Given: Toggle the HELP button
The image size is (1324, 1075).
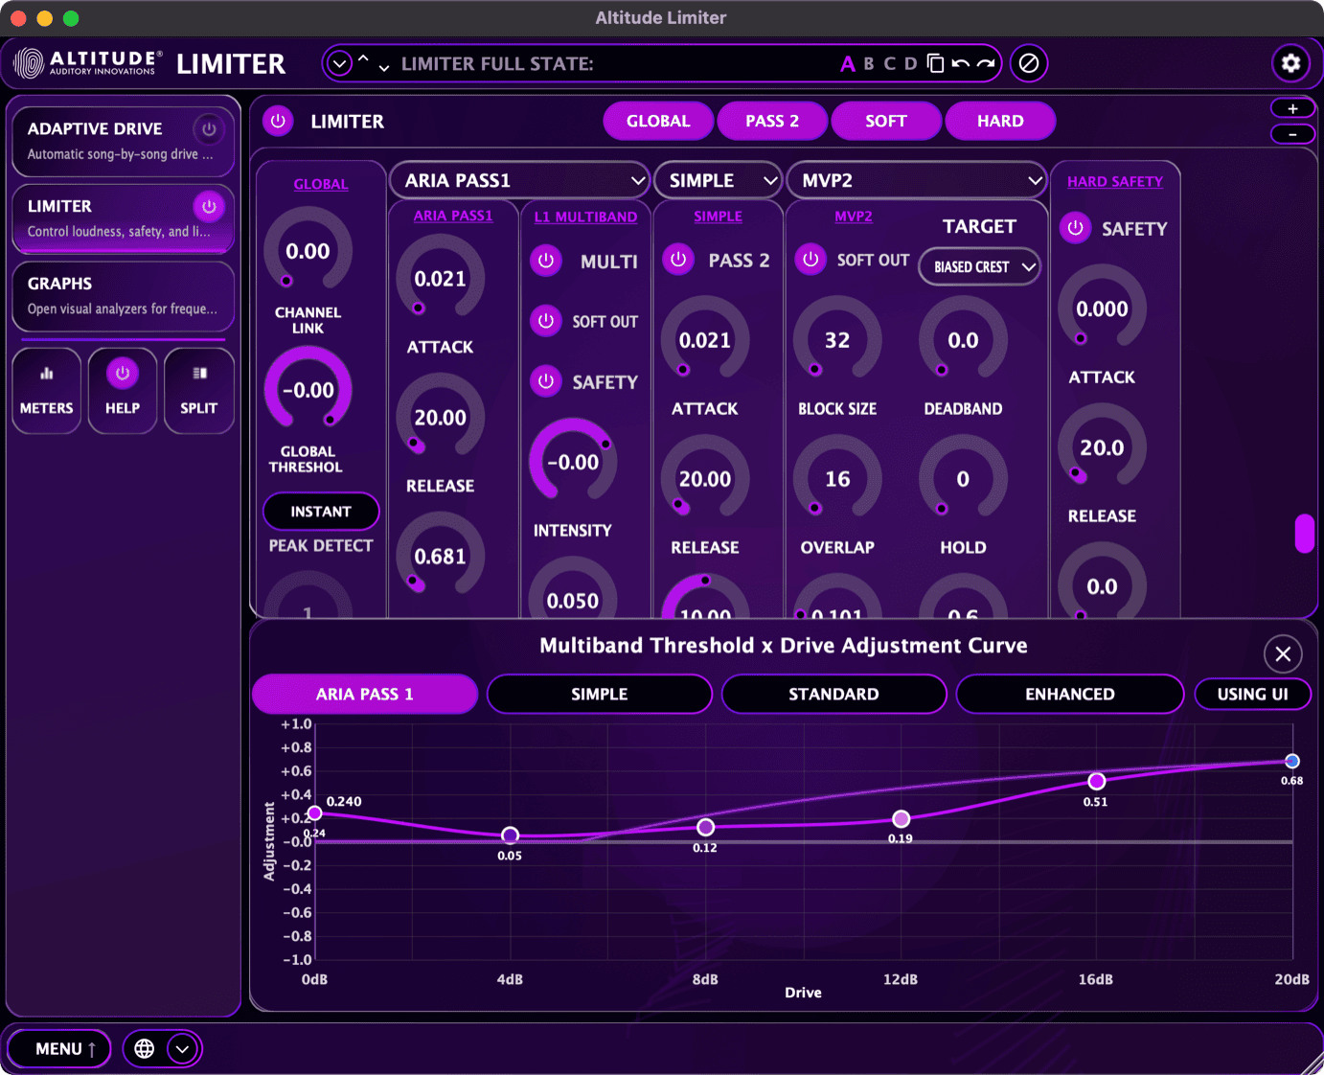Looking at the screenshot, I should pyautogui.click(x=123, y=391).
